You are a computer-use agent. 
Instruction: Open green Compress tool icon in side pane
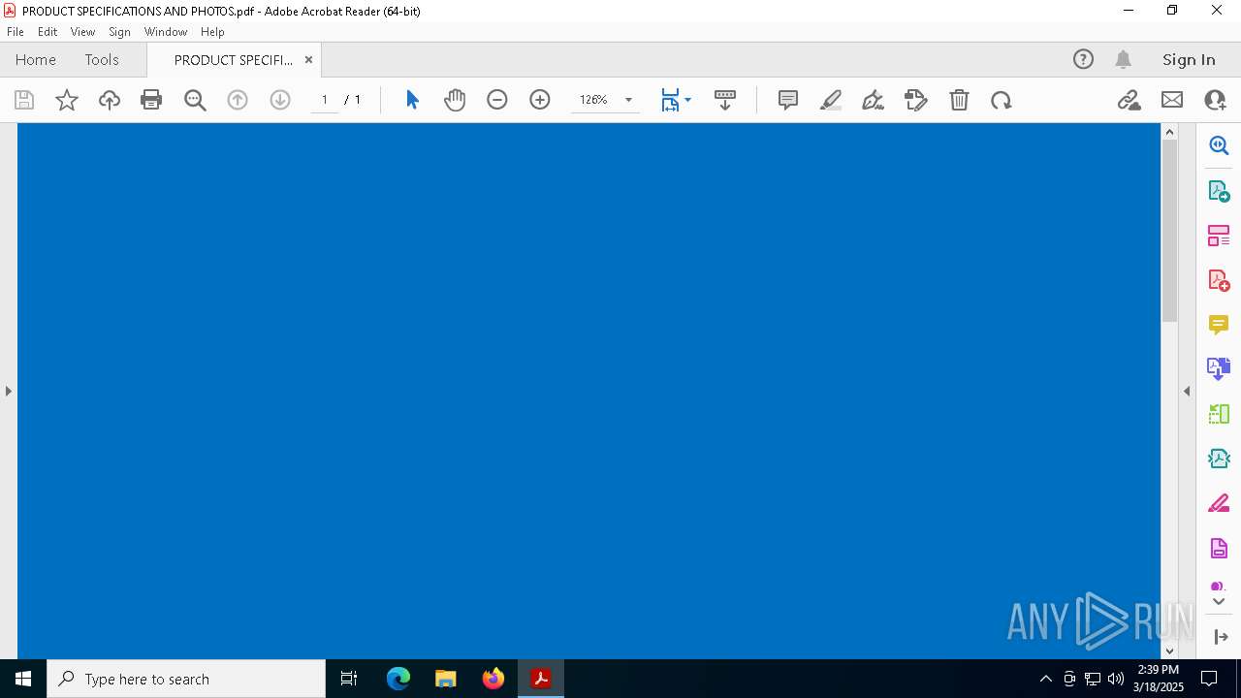tap(1219, 414)
